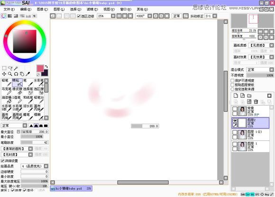This screenshot has height=197, width=275.
Task: Toggle the 选区边缘 selection edge checkbox
Action: (x=79, y=16)
